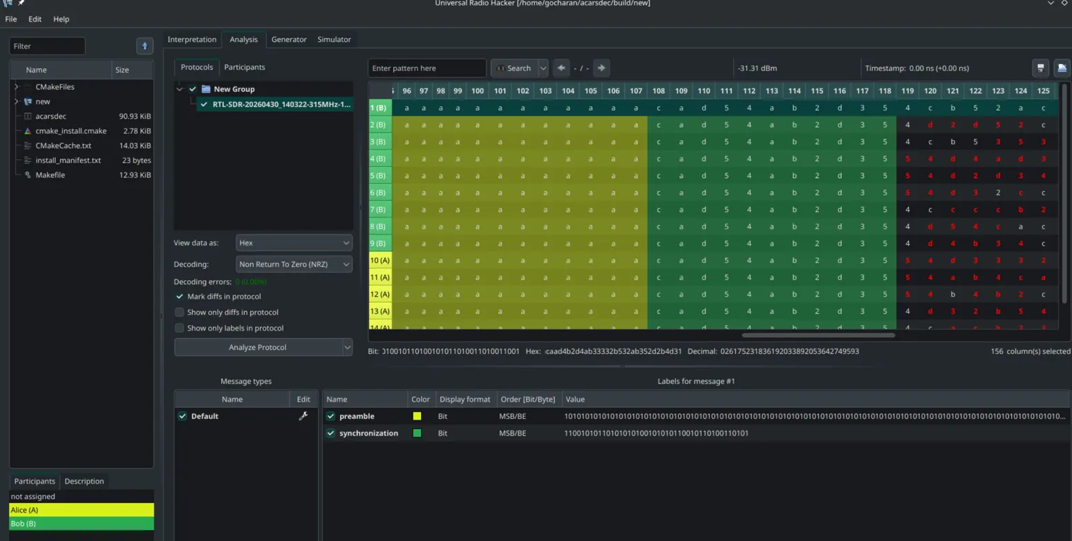Toggle the Default message type checkbox
This screenshot has height=541, width=1072.
(182, 416)
